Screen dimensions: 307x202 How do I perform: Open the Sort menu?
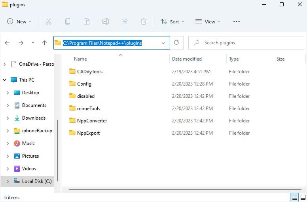pyautogui.click(x=172, y=21)
